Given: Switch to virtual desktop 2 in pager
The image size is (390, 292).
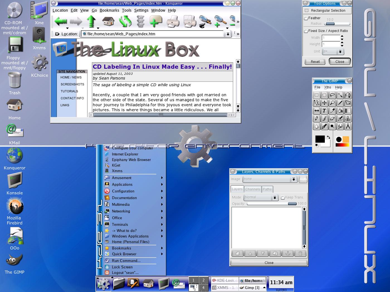Looking at the screenshot, I should (203, 280).
